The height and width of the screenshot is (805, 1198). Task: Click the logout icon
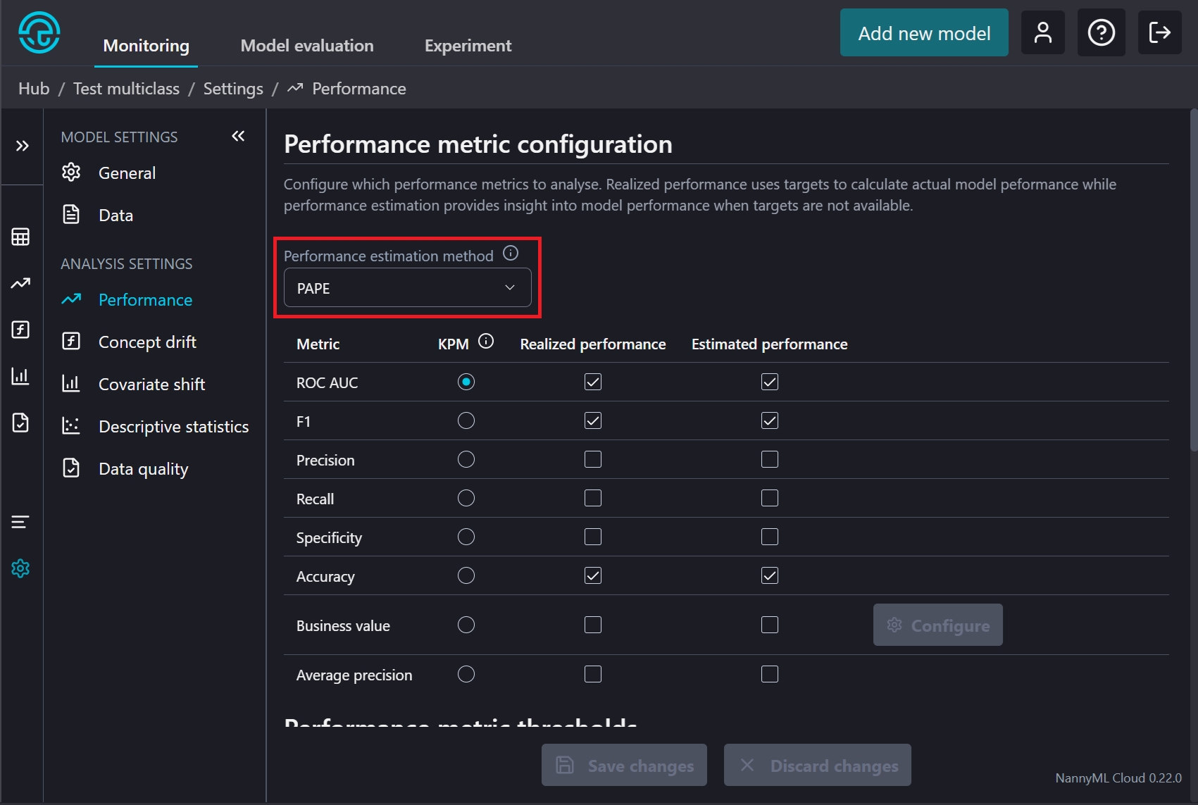click(x=1159, y=32)
